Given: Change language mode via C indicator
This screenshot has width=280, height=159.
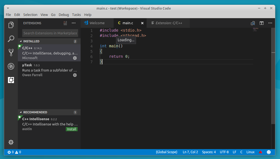Looking at the screenshot, I should click(x=241, y=152).
